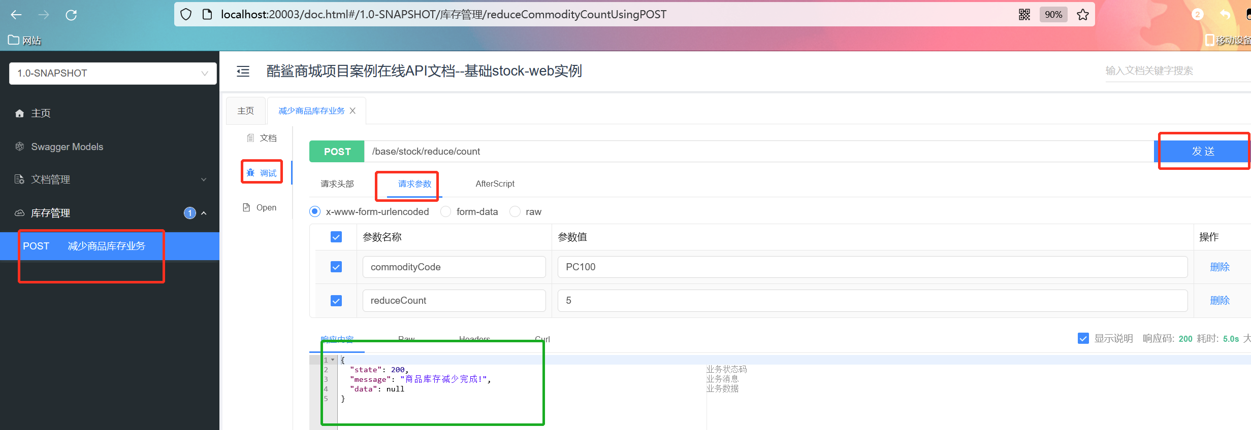The height and width of the screenshot is (430, 1251).
Task: Click the 发送 send button
Action: tap(1202, 151)
